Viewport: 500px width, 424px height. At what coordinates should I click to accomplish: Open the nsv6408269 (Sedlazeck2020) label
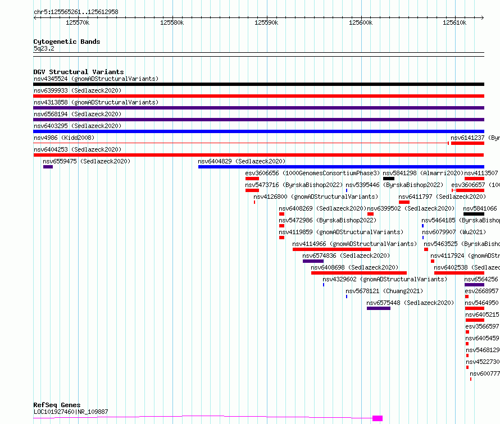(322, 208)
